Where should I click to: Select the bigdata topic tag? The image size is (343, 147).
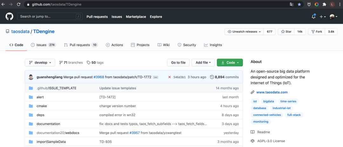269,101
